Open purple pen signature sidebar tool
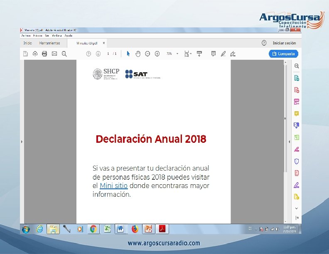329x254 pixels. coord(297,185)
